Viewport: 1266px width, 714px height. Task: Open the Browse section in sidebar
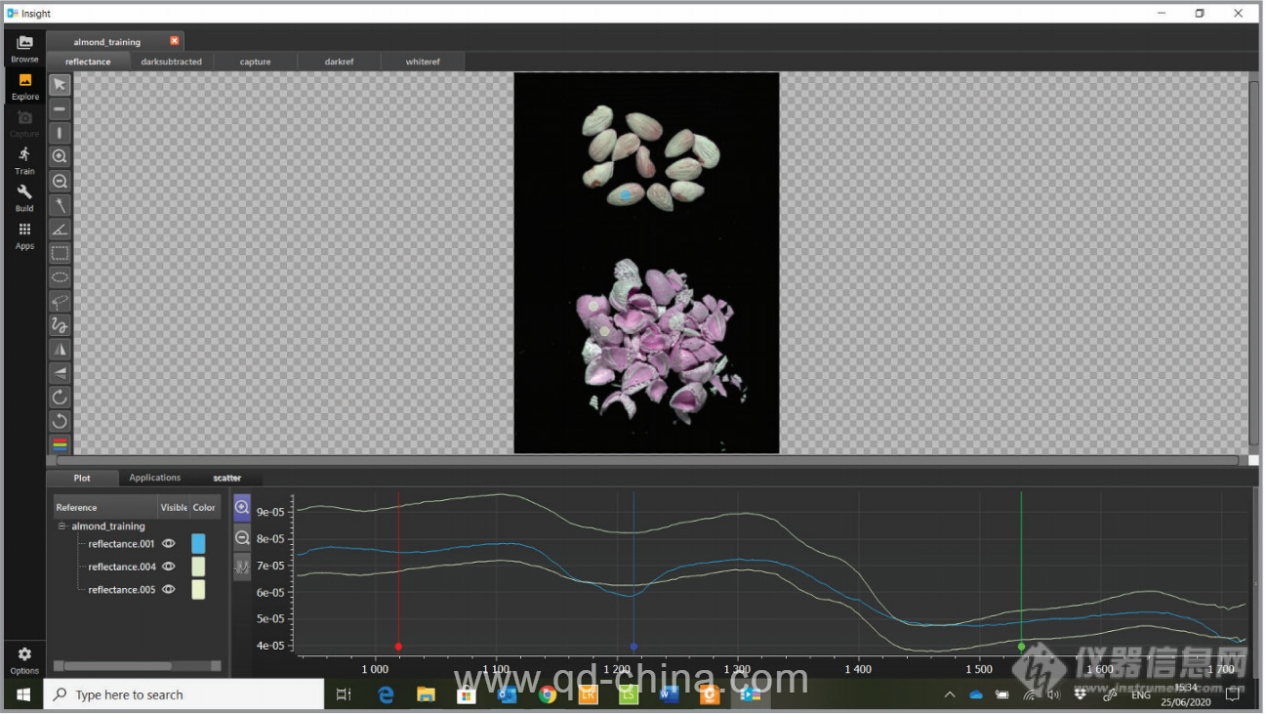(x=24, y=49)
